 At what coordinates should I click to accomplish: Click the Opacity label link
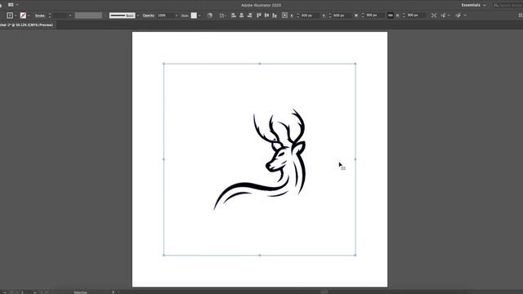149,16
